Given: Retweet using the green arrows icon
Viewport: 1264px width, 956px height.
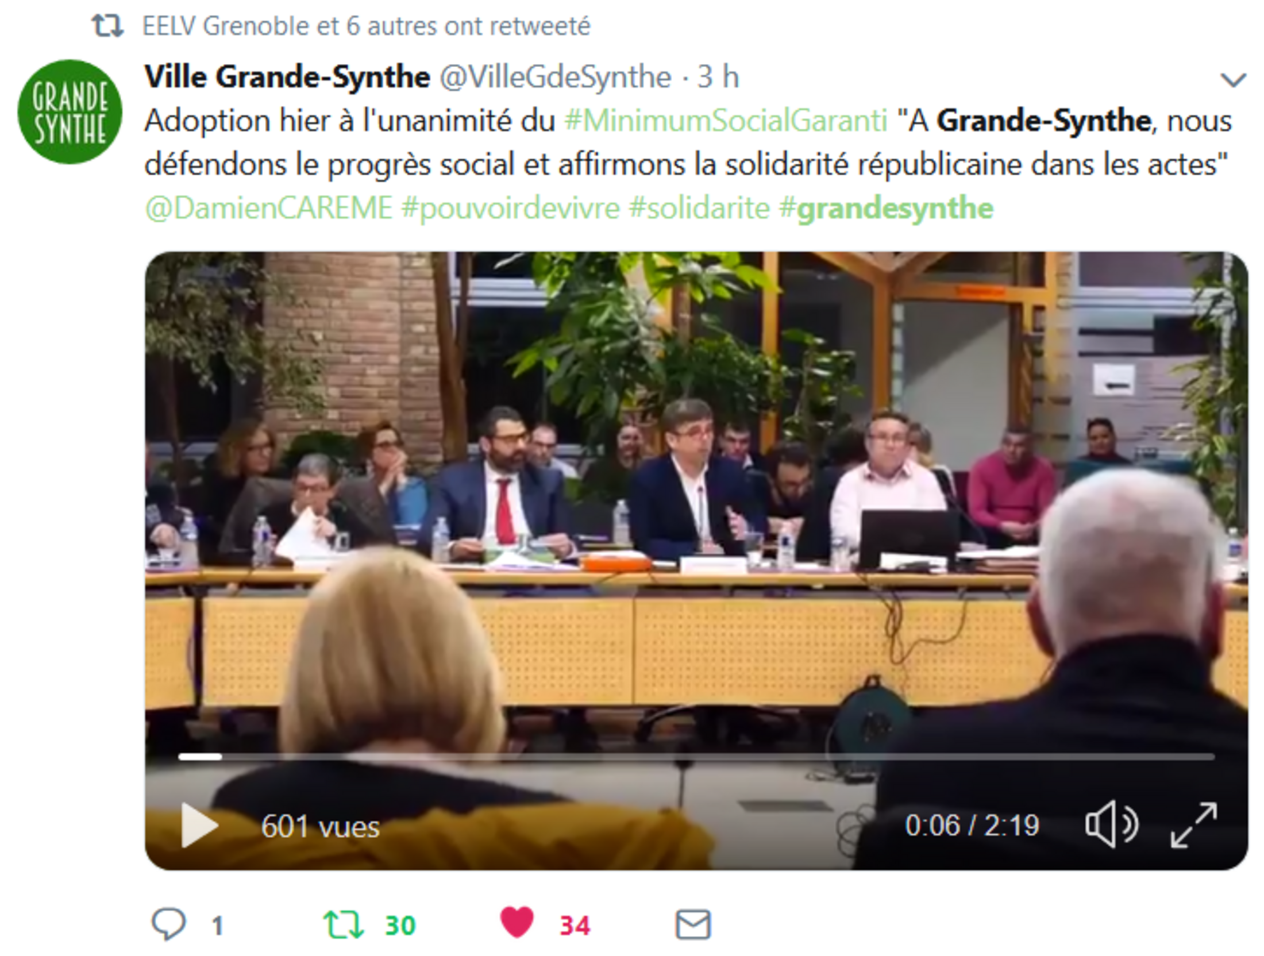Looking at the screenshot, I should [343, 925].
